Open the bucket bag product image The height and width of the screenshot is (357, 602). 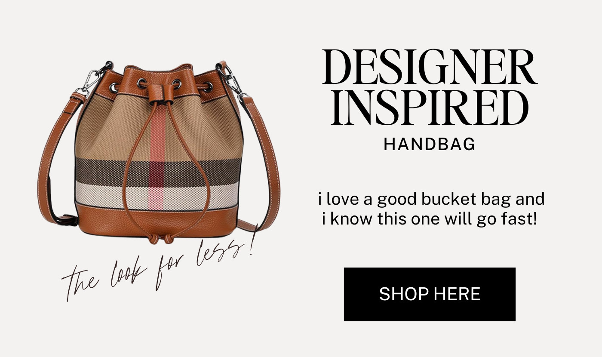[x=159, y=153]
